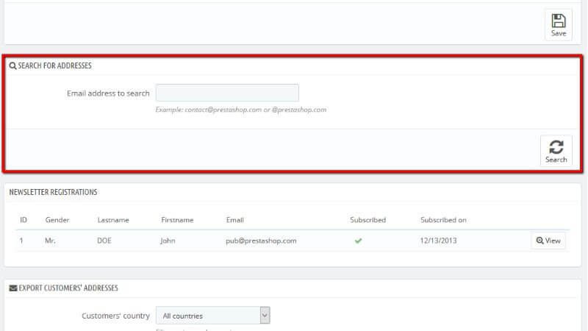
Task: Click the Gender column header
Action: [x=57, y=220]
